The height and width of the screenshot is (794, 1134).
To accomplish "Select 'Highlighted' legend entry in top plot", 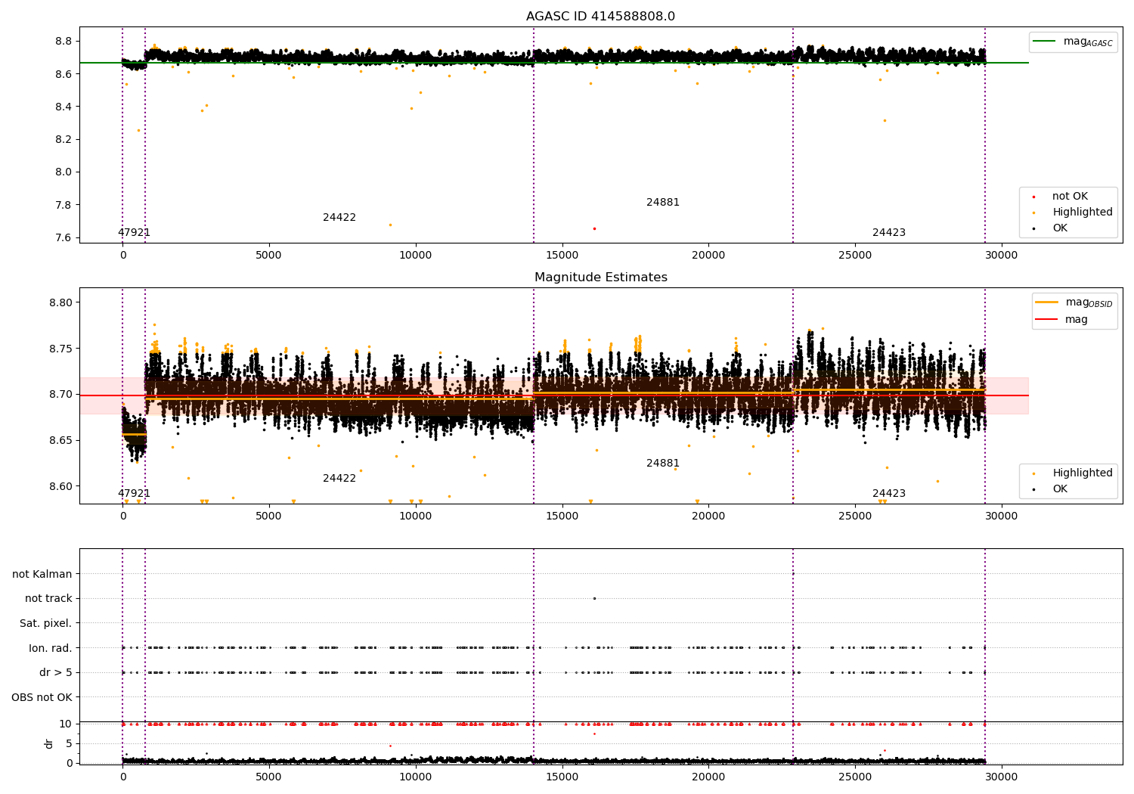I will (x=1082, y=212).
